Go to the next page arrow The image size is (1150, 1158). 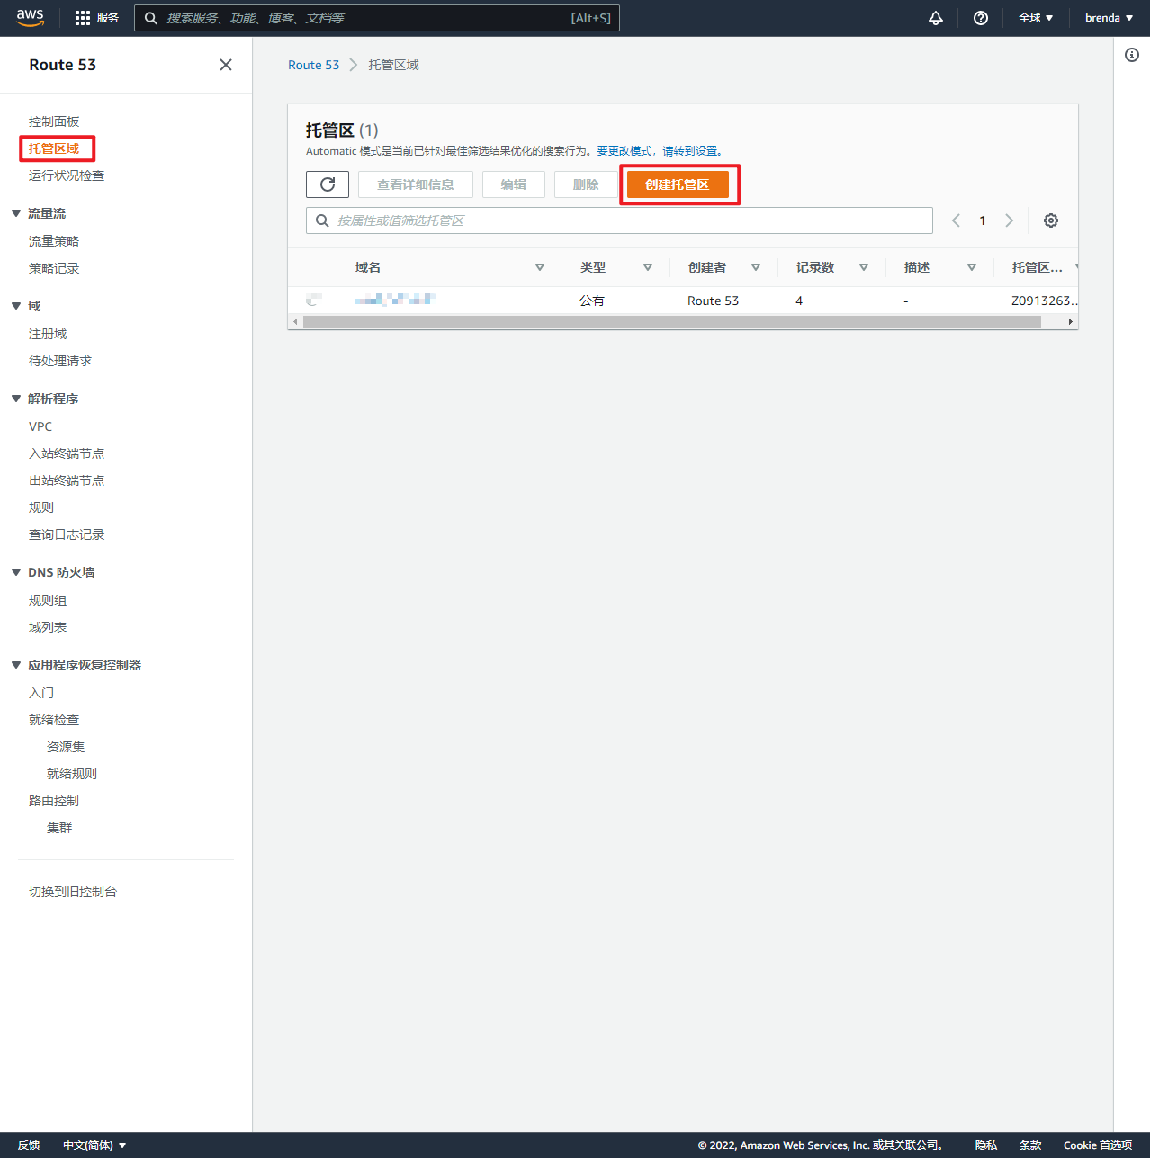[x=1010, y=220]
